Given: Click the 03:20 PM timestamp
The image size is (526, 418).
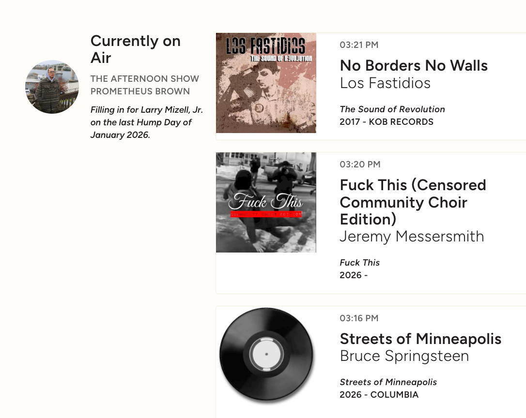Looking at the screenshot, I should tap(360, 164).
